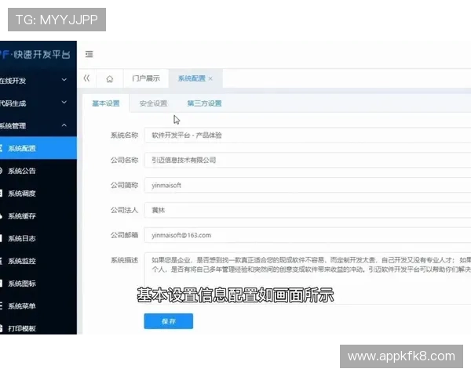Switch to the 安全设置 tab
Screen dimensions: 471x376
point(153,103)
